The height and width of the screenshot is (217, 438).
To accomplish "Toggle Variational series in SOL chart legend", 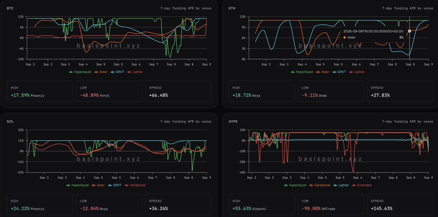I will point(135,185).
